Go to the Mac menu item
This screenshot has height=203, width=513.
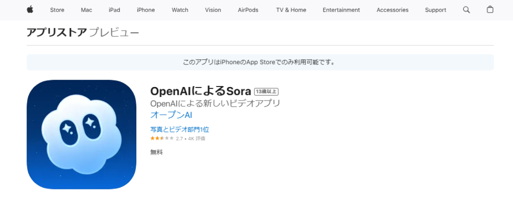point(86,10)
